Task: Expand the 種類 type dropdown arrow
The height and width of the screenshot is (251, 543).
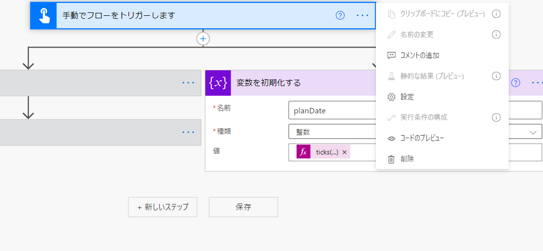Action: coord(533,132)
